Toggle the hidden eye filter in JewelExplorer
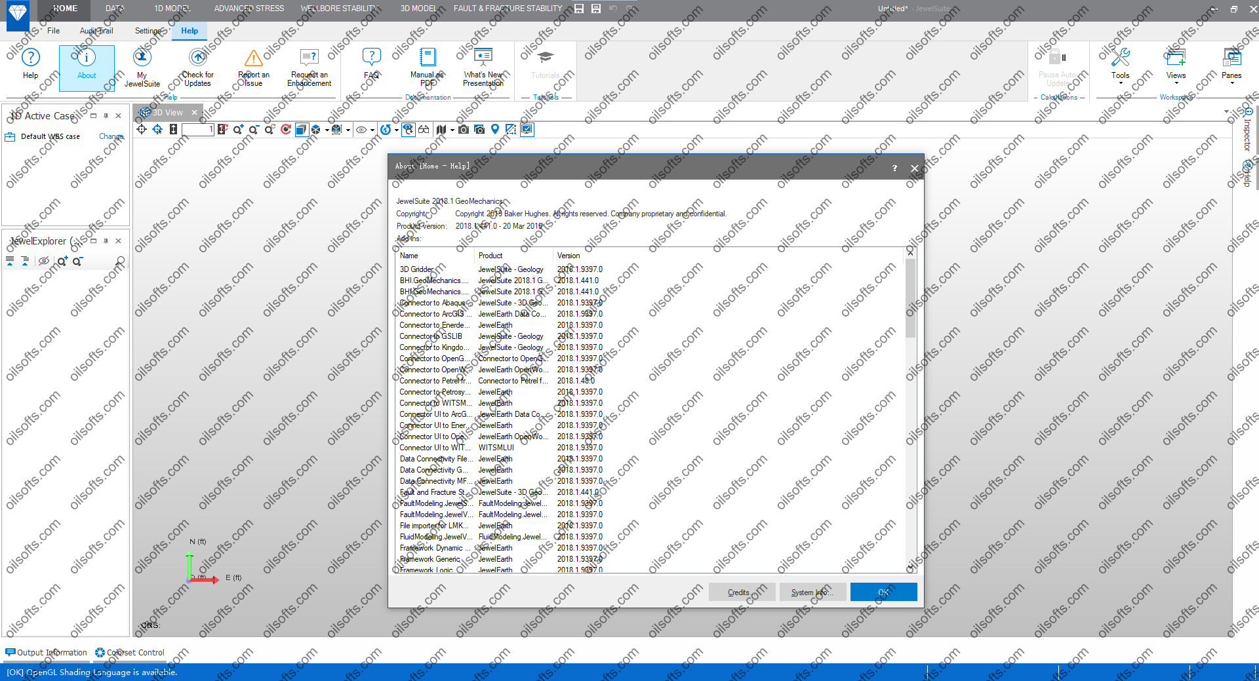 (x=44, y=262)
